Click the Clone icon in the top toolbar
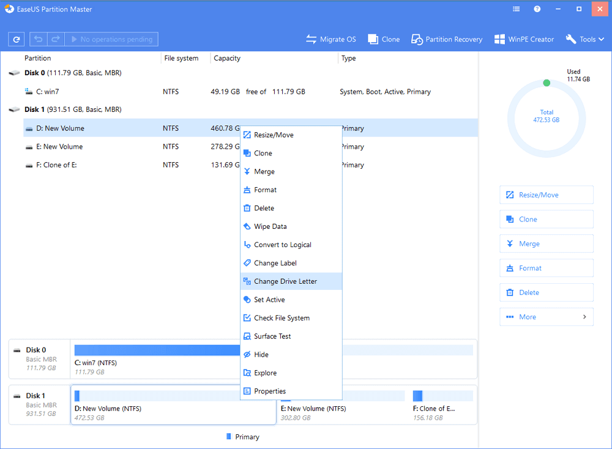Image resolution: width=612 pixels, height=449 pixels. click(x=384, y=39)
